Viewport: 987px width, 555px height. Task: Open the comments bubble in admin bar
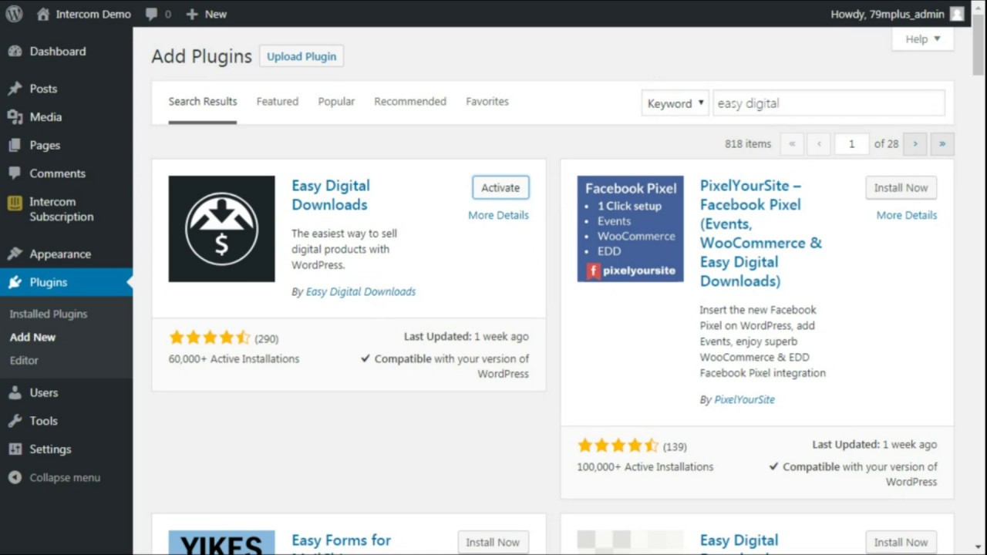(x=158, y=14)
